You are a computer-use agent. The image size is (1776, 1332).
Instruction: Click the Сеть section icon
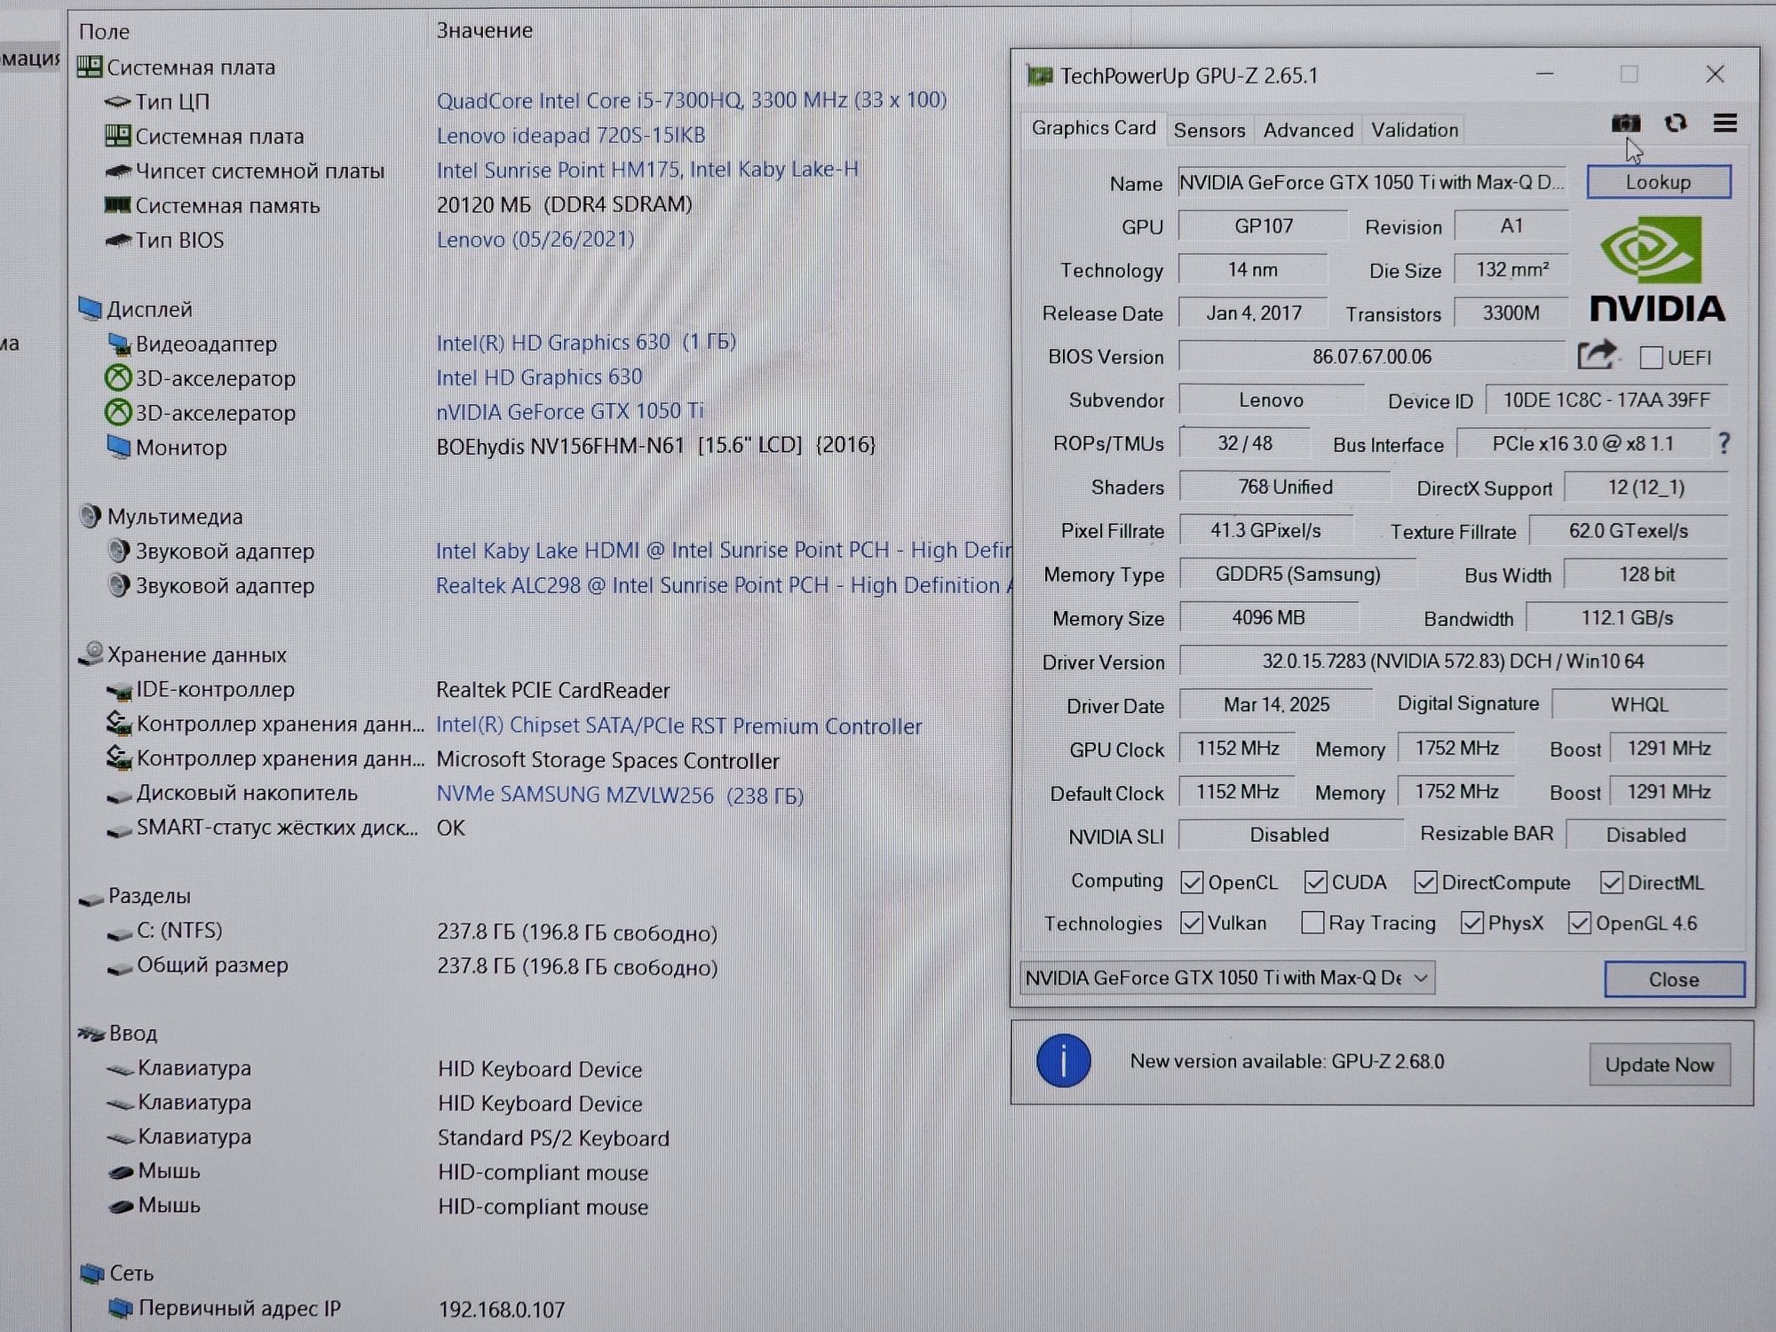click(x=92, y=1273)
